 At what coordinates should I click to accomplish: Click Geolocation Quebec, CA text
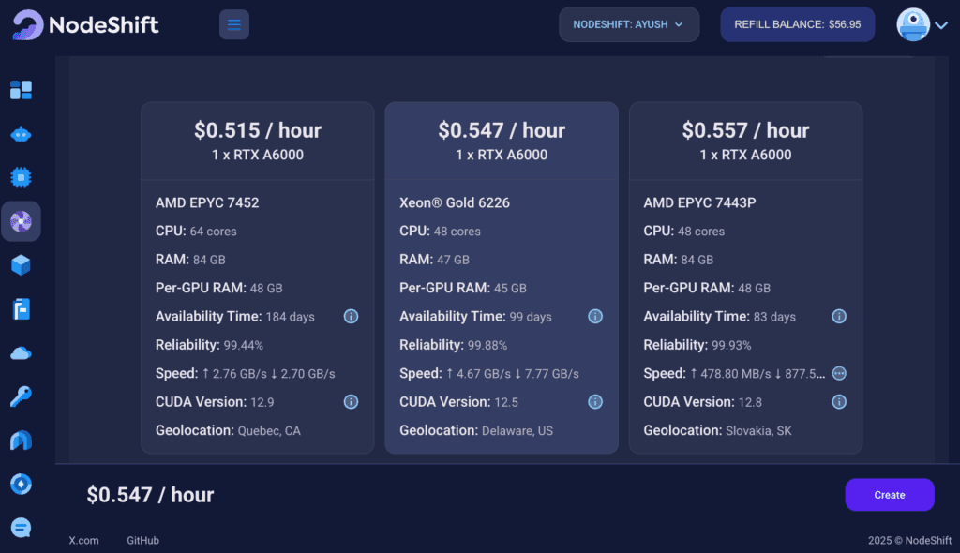click(228, 430)
